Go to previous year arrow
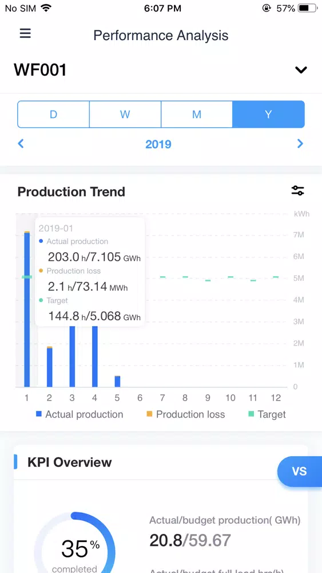This screenshot has width=322, height=573. [x=21, y=144]
